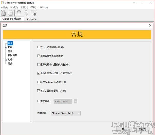The height and width of the screenshot is (135, 155).
Task: Open the 界面语言 Chinese (Simplified) dropdown
Action: (66, 113)
